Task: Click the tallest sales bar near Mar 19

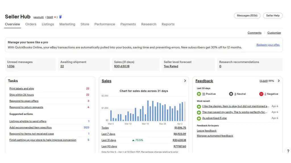Action: tap(148, 111)
